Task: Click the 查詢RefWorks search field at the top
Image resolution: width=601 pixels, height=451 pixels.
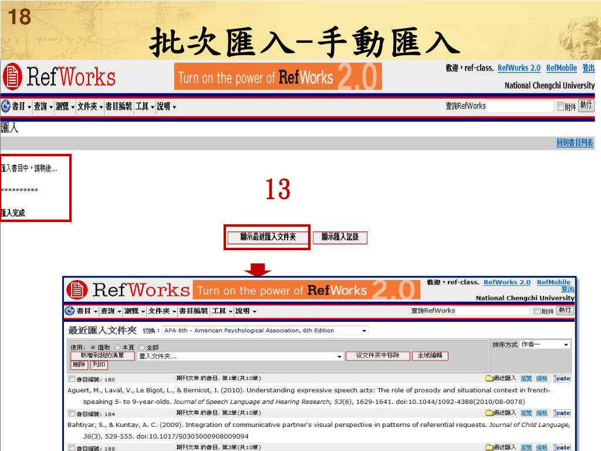Action: [x=520, y=106]
